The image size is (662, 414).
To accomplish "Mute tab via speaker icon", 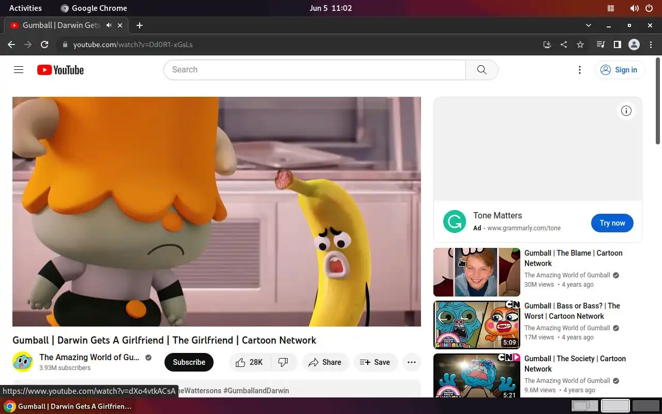I will [109, 25].
